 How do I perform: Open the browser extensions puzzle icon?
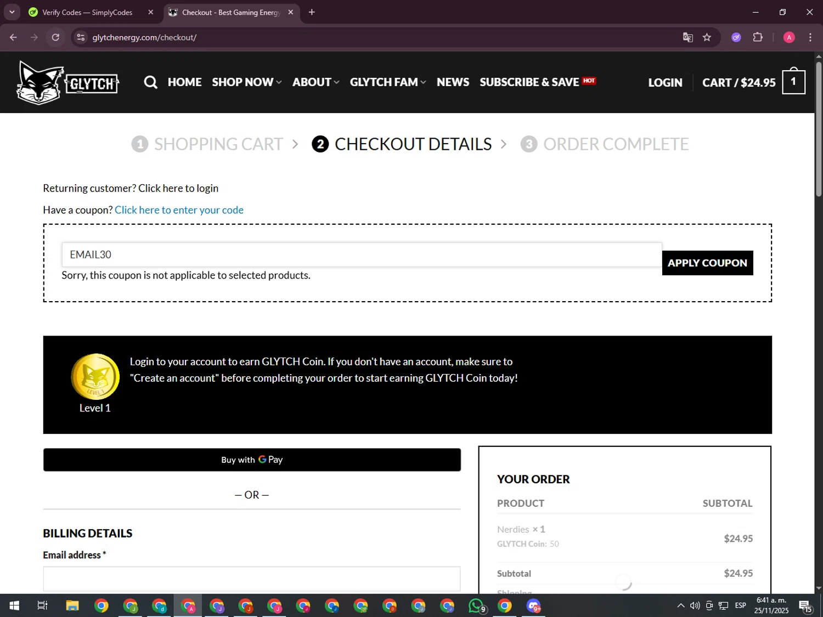tap(758, 37)
